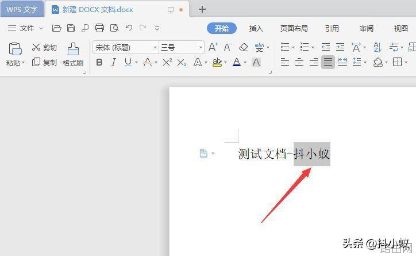This screenshot has width=416, height=256.
Task: Open underline style dropdown arrow
Action: 136,63
